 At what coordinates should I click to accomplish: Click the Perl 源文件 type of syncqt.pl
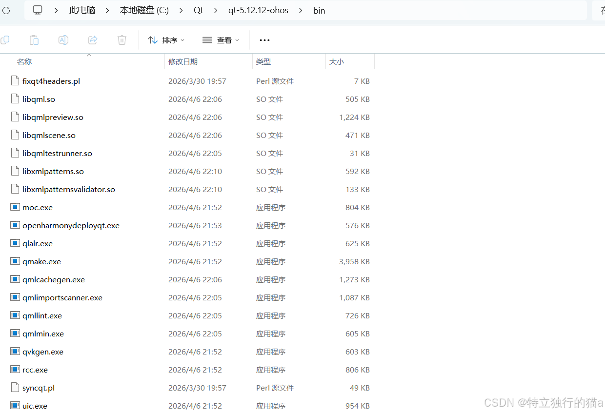click(x=275, y=388)
